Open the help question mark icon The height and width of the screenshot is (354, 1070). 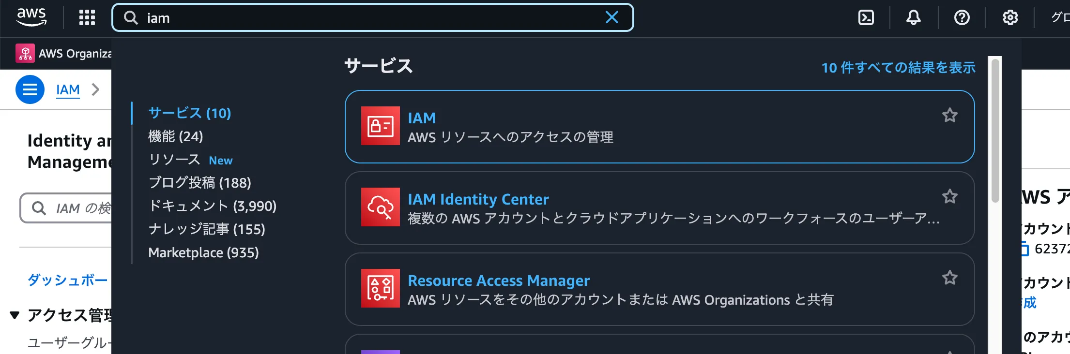[x=962, y=18]
